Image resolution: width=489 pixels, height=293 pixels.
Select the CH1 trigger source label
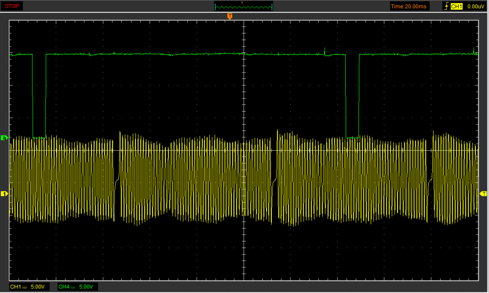(x=456, y=6)
